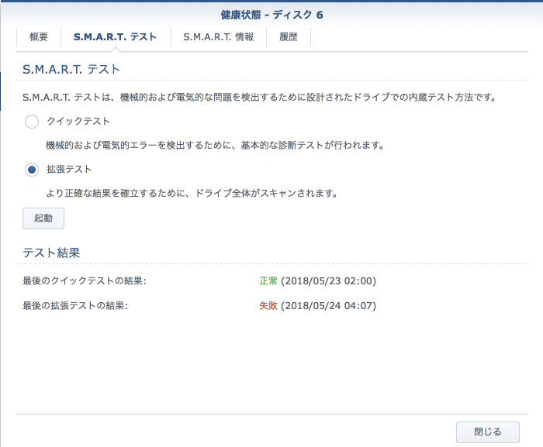Switch to the 概要 tab

tap(39, 36)
